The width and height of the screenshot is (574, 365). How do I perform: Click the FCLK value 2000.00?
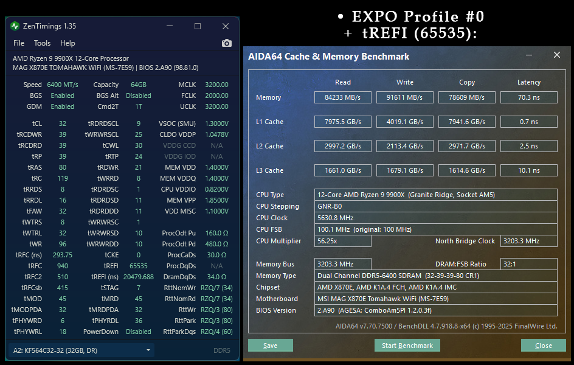[x=216, y=96]
